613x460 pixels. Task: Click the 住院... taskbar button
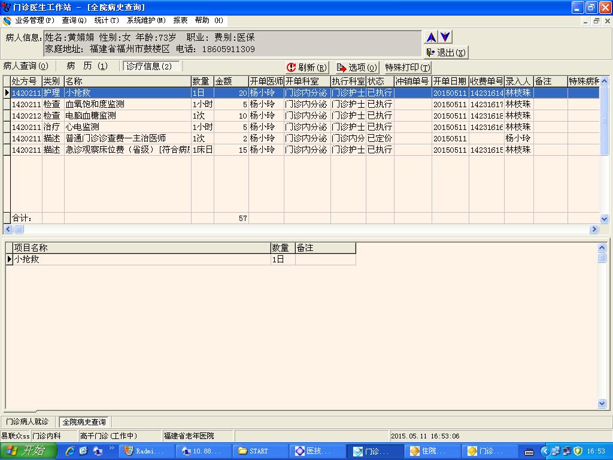[432, 452]
